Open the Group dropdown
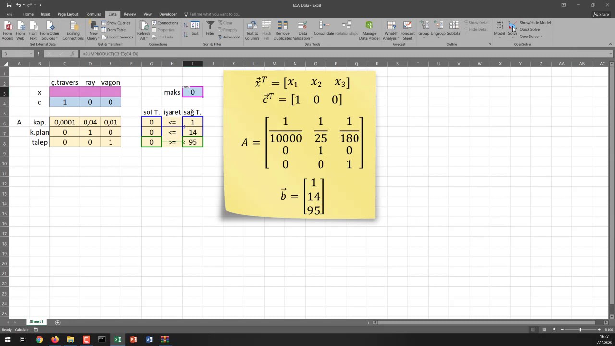The image size is (615, 346). (x=423, y=30)
